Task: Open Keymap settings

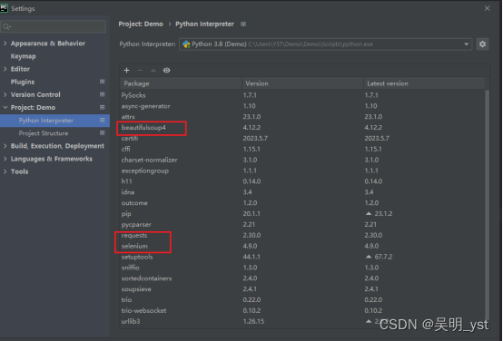Action: click(x=23, y=56)
